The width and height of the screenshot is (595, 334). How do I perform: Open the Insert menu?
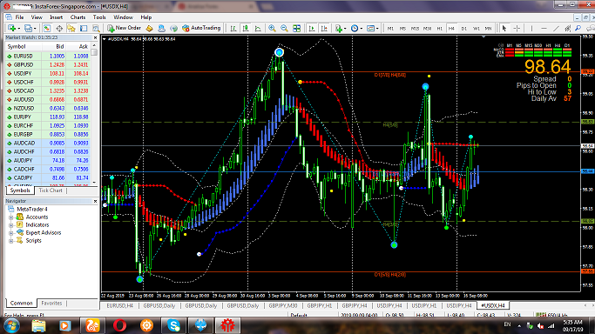point(56,17)
